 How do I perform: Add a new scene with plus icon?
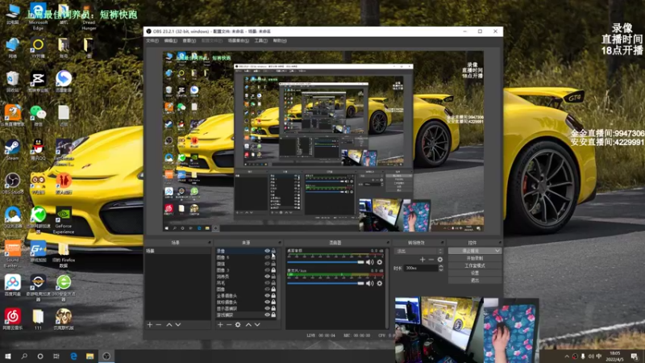(x=149, y=324)
